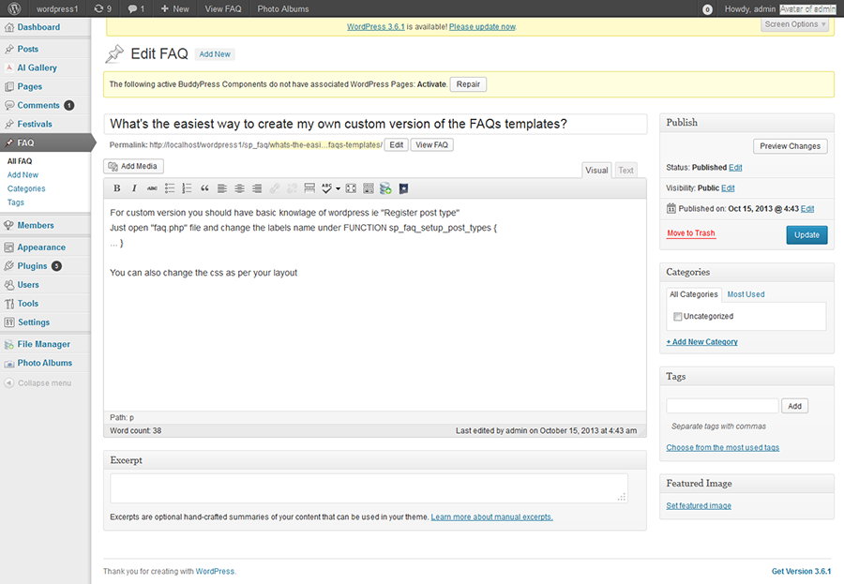Screen dimensions: 844x584
Task: Click the Update button
Action: [x=806, y=235]
